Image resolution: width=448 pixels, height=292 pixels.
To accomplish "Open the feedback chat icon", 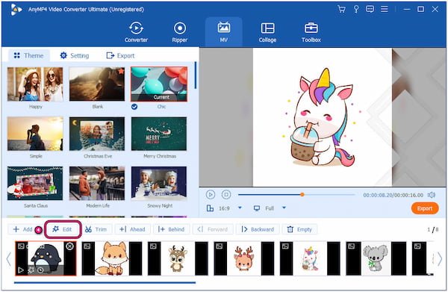I will [x=370, y=9].
